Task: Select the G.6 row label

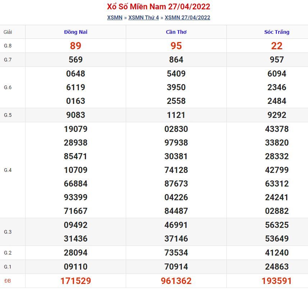Action: (8, 87)
